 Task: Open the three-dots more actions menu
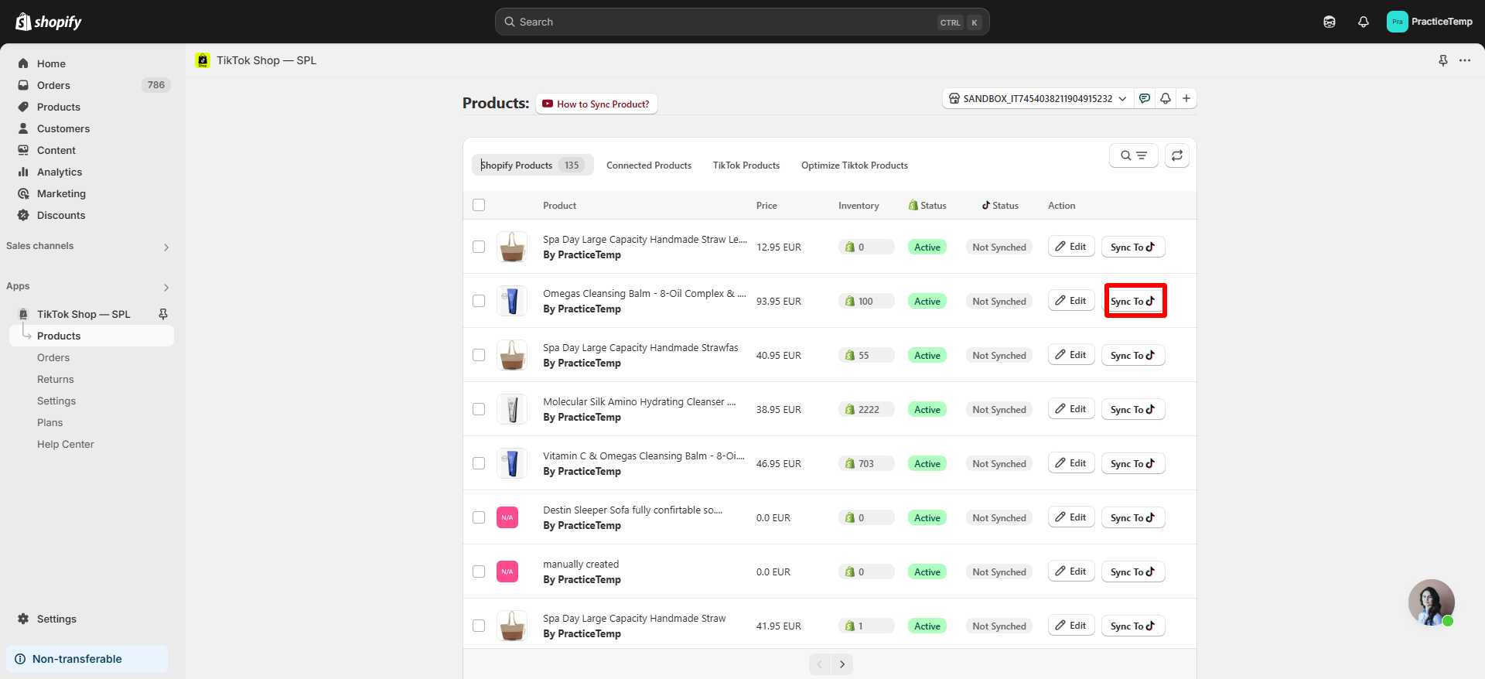(x=1464, y=60)
